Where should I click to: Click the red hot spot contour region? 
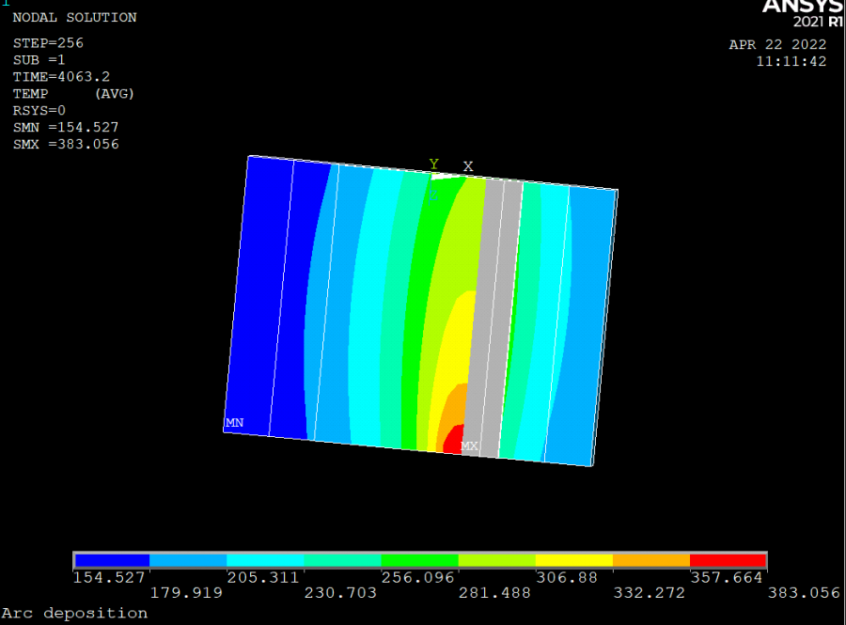point(452,441)
